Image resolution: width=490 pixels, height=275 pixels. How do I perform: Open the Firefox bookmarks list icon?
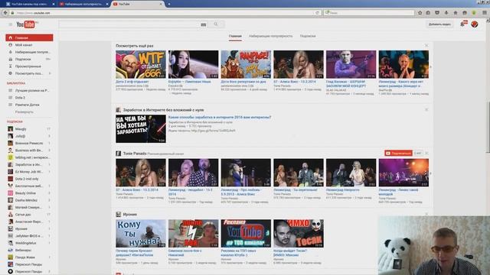coord(428,13)
